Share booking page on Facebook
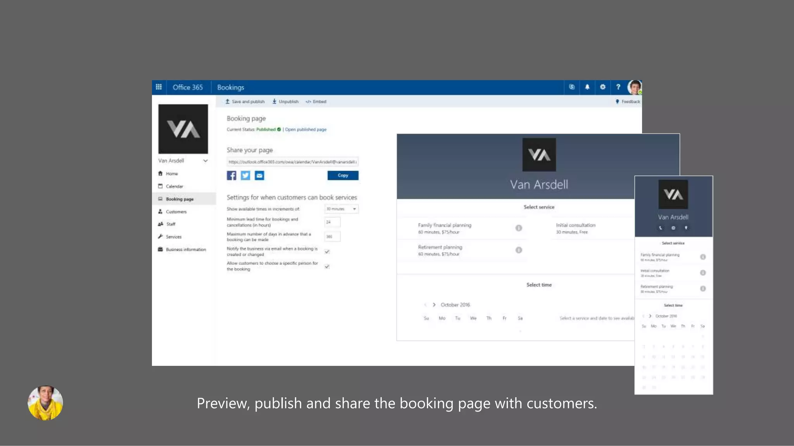Image resolution: width=794 pixels, height=446 pixels. click(x=231, y=175)
